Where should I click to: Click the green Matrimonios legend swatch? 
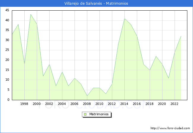[x=85, y=114]
